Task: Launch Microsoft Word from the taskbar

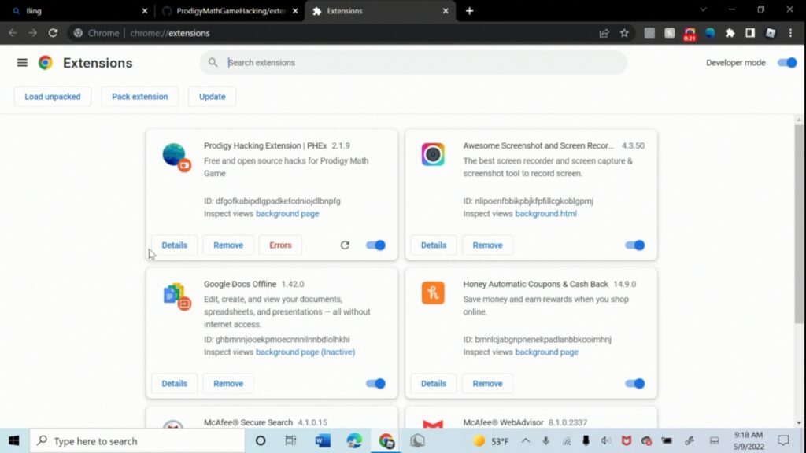Action: 323,440
